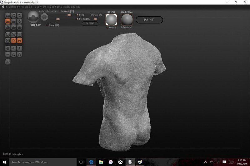Open Paint from the taskbar
250x166 pixels.
(x=140, y=162)
